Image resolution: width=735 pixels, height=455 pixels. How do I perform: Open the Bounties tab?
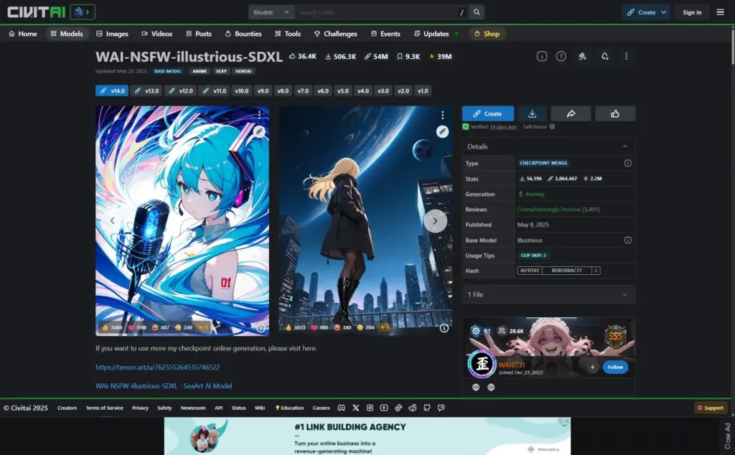tap(243, 34)
